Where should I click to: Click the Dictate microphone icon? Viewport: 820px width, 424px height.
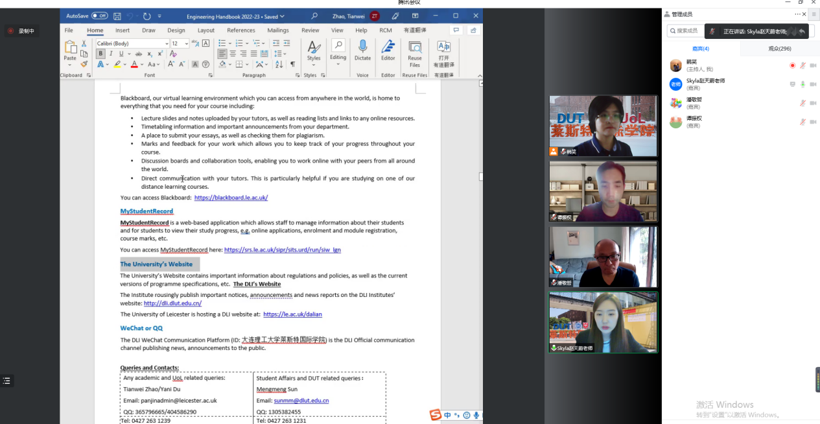(x=362, y=47)
